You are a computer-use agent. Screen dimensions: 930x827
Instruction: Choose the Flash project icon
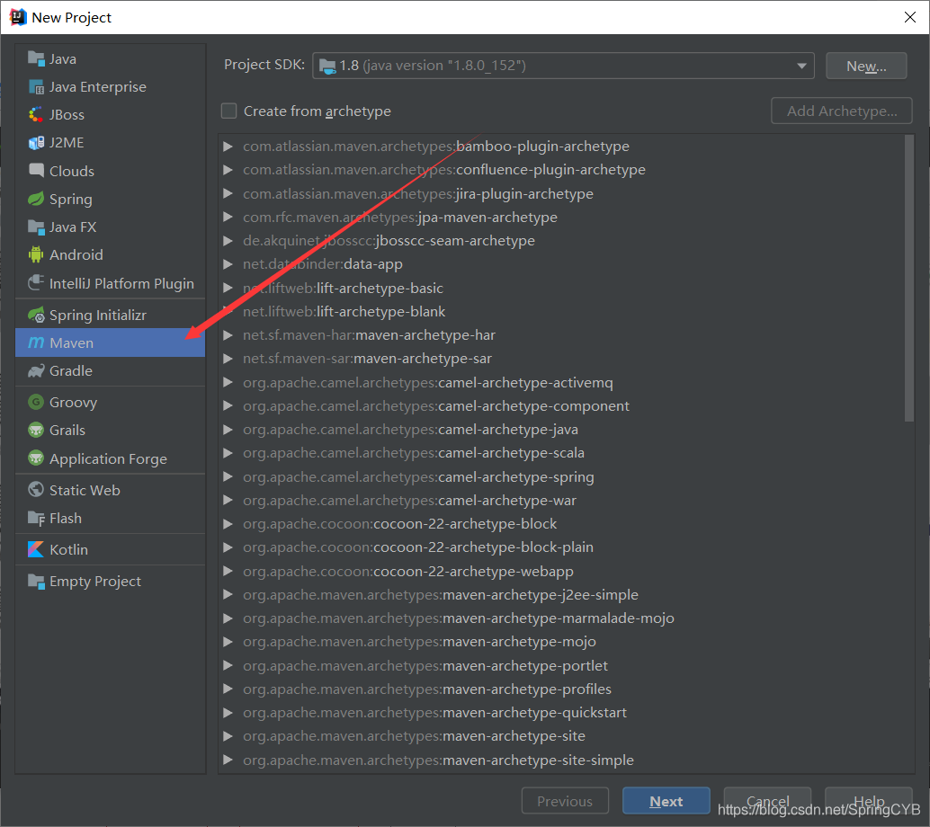[36, 518]
